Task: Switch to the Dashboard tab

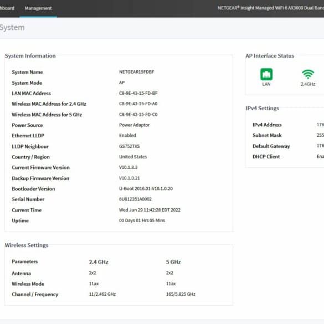Action: coord(7,8)
